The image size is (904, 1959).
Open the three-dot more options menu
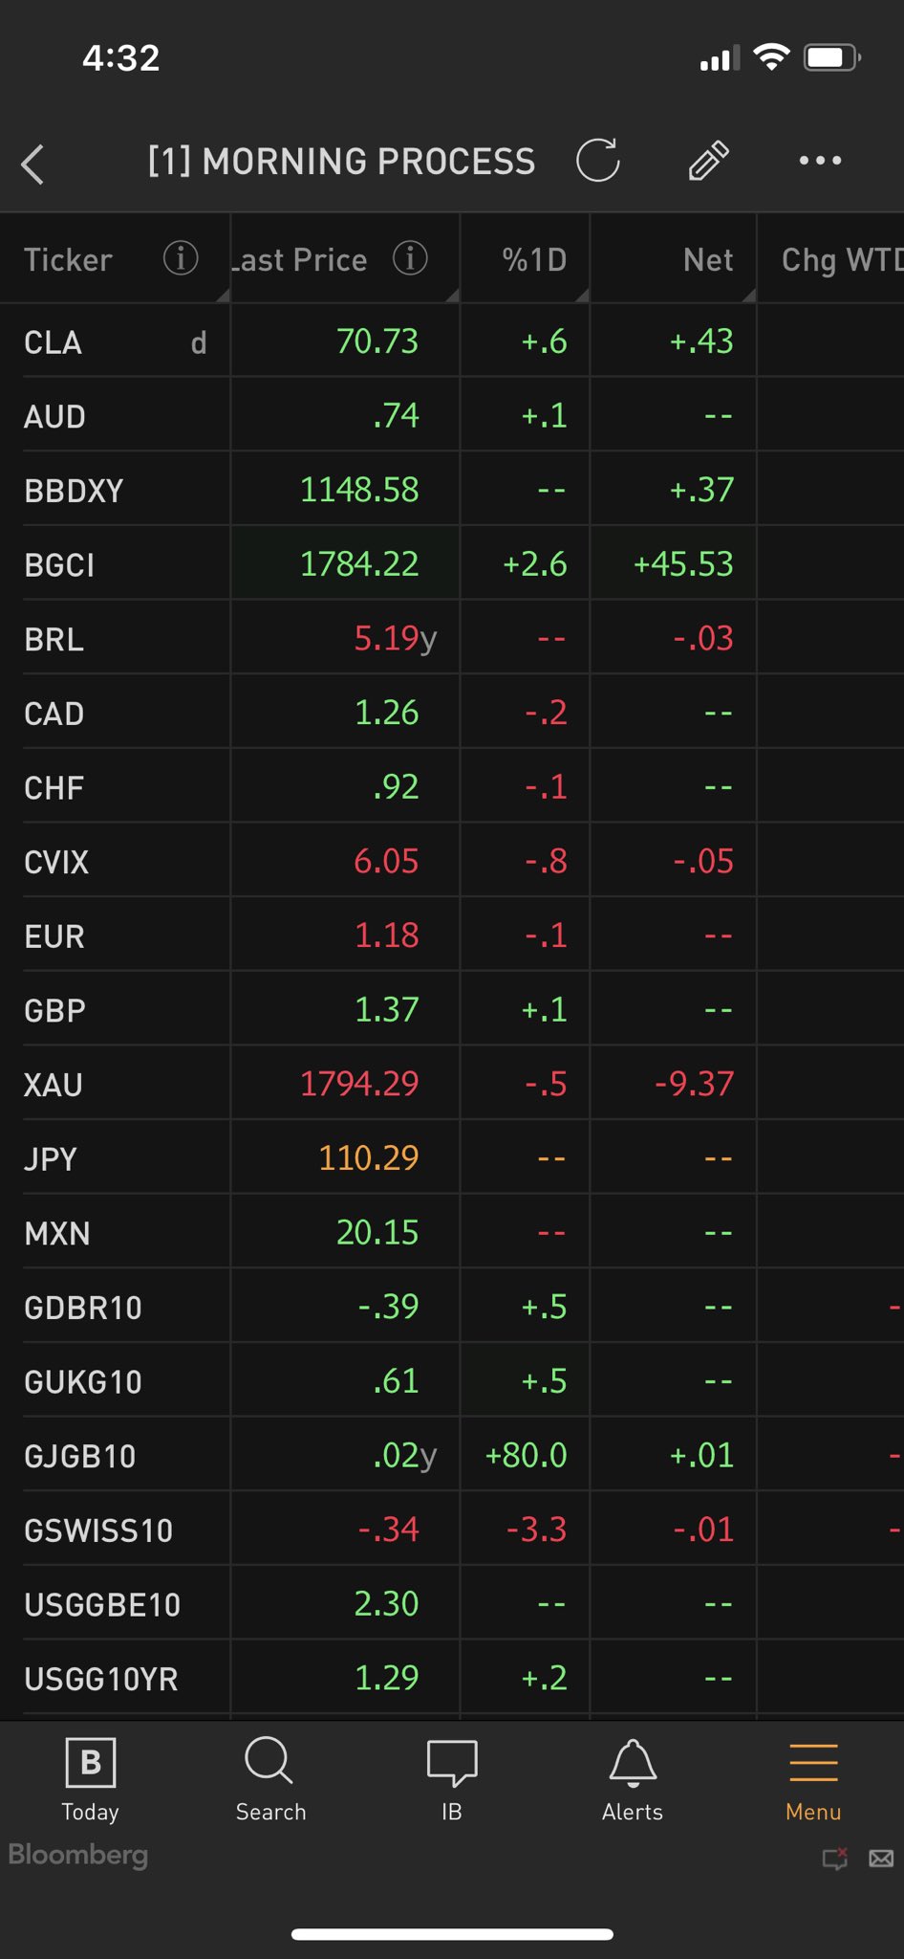820,161
